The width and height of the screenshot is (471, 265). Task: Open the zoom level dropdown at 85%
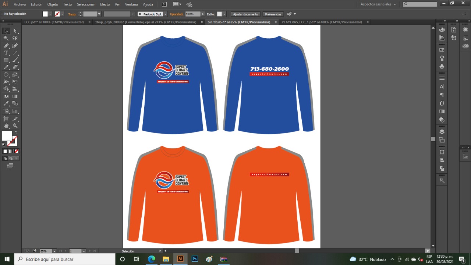54,251
